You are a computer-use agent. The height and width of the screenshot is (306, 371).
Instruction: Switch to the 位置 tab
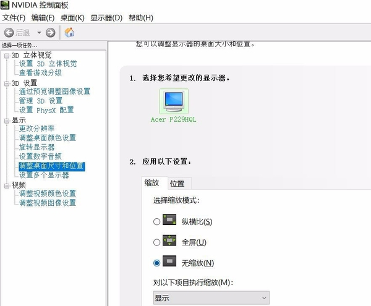point(179,184)
